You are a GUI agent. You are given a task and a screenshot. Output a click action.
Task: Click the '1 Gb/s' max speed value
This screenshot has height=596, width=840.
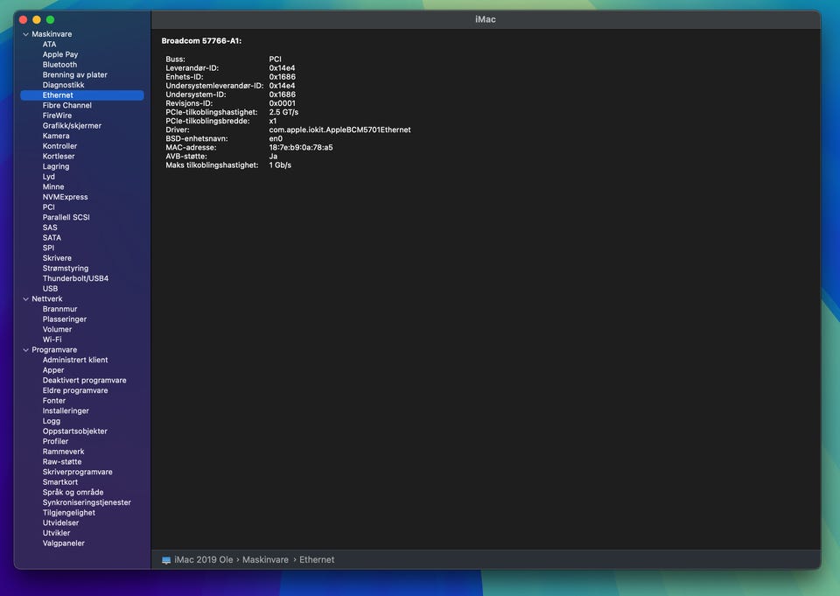pyautogui.click(x=280, y=165)
